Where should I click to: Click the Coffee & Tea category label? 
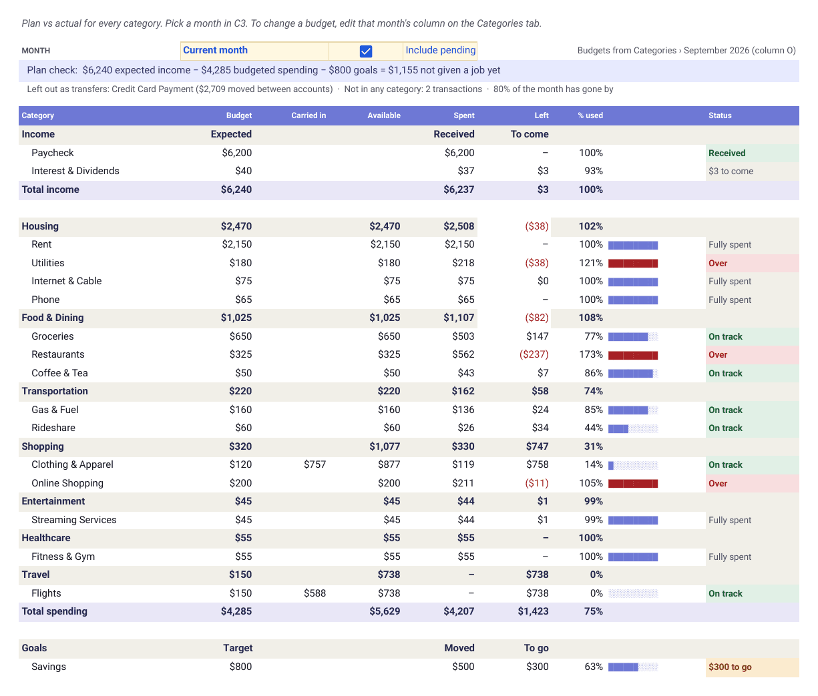point(60,373)
